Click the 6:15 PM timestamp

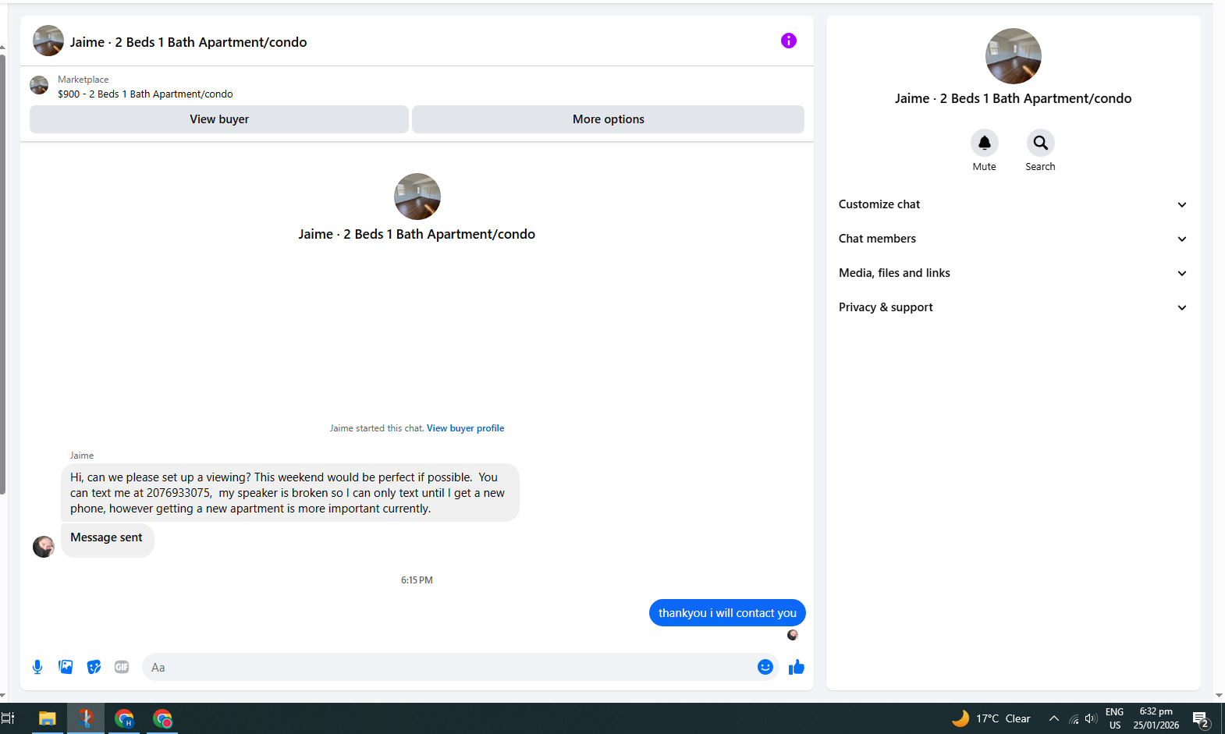(417, 580)
